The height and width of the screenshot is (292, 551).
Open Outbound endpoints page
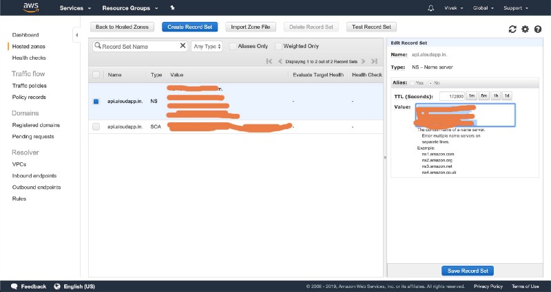37,188
